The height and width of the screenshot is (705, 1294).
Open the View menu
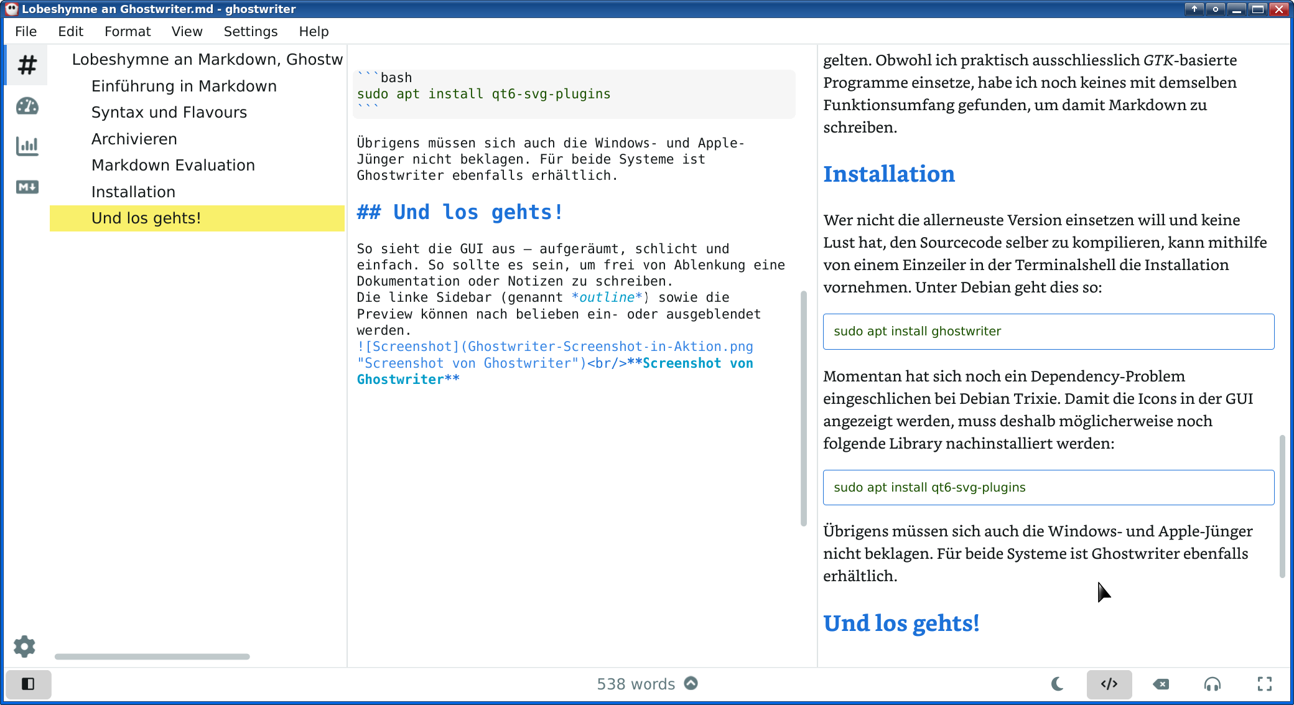pos(187,31)
